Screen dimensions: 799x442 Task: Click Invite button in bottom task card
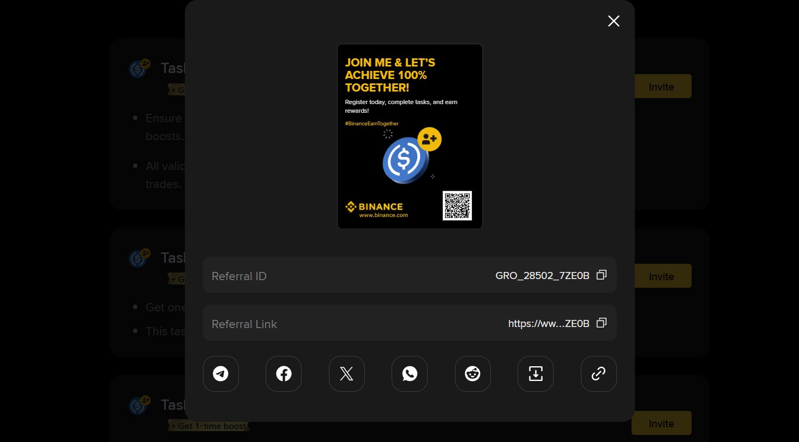click(662, 423)
